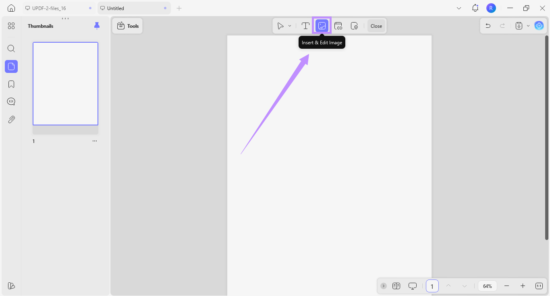The image size is (550, 296).
Task: Open the selection tool dropdown arrow
Action: pyautogui.click(x=290, y=25)
